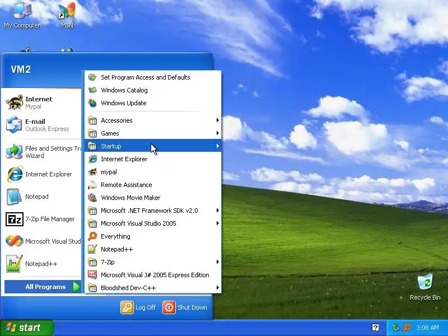448x336 pixels.
Task: Click Notepad++ icon in All Programs list
Action: pos(92,249)
